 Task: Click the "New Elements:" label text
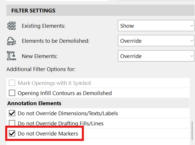coord(40,56)
